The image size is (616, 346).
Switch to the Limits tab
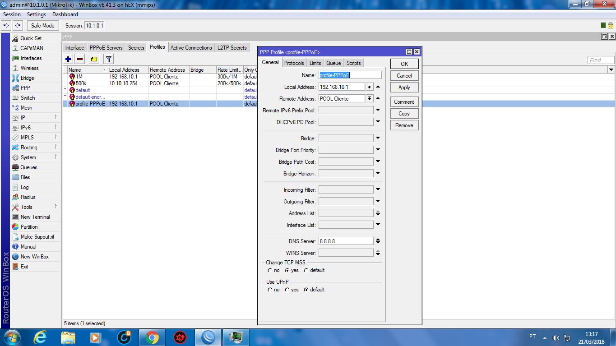(x=315, y=63)
